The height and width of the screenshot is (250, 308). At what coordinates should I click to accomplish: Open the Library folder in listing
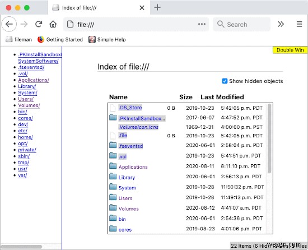[x=127, y=177]
